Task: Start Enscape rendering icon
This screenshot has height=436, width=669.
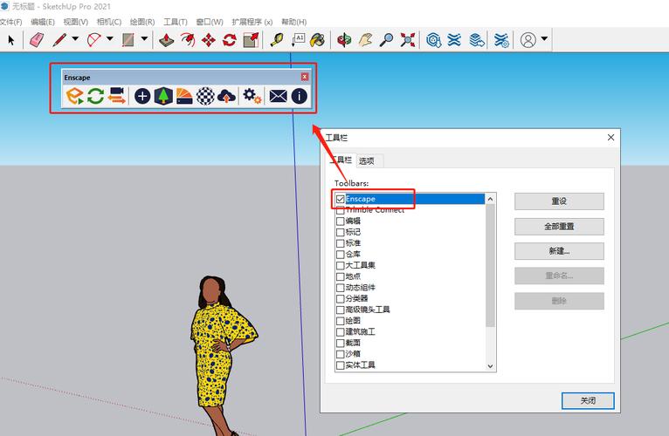Action: [x=74, y=96]
